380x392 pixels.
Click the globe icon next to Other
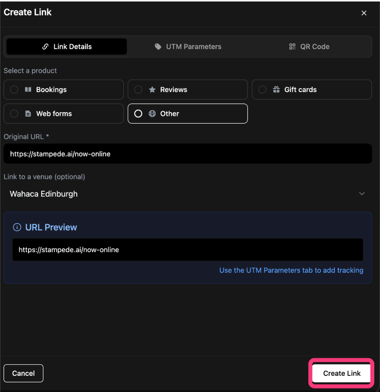tap(152, 114)
